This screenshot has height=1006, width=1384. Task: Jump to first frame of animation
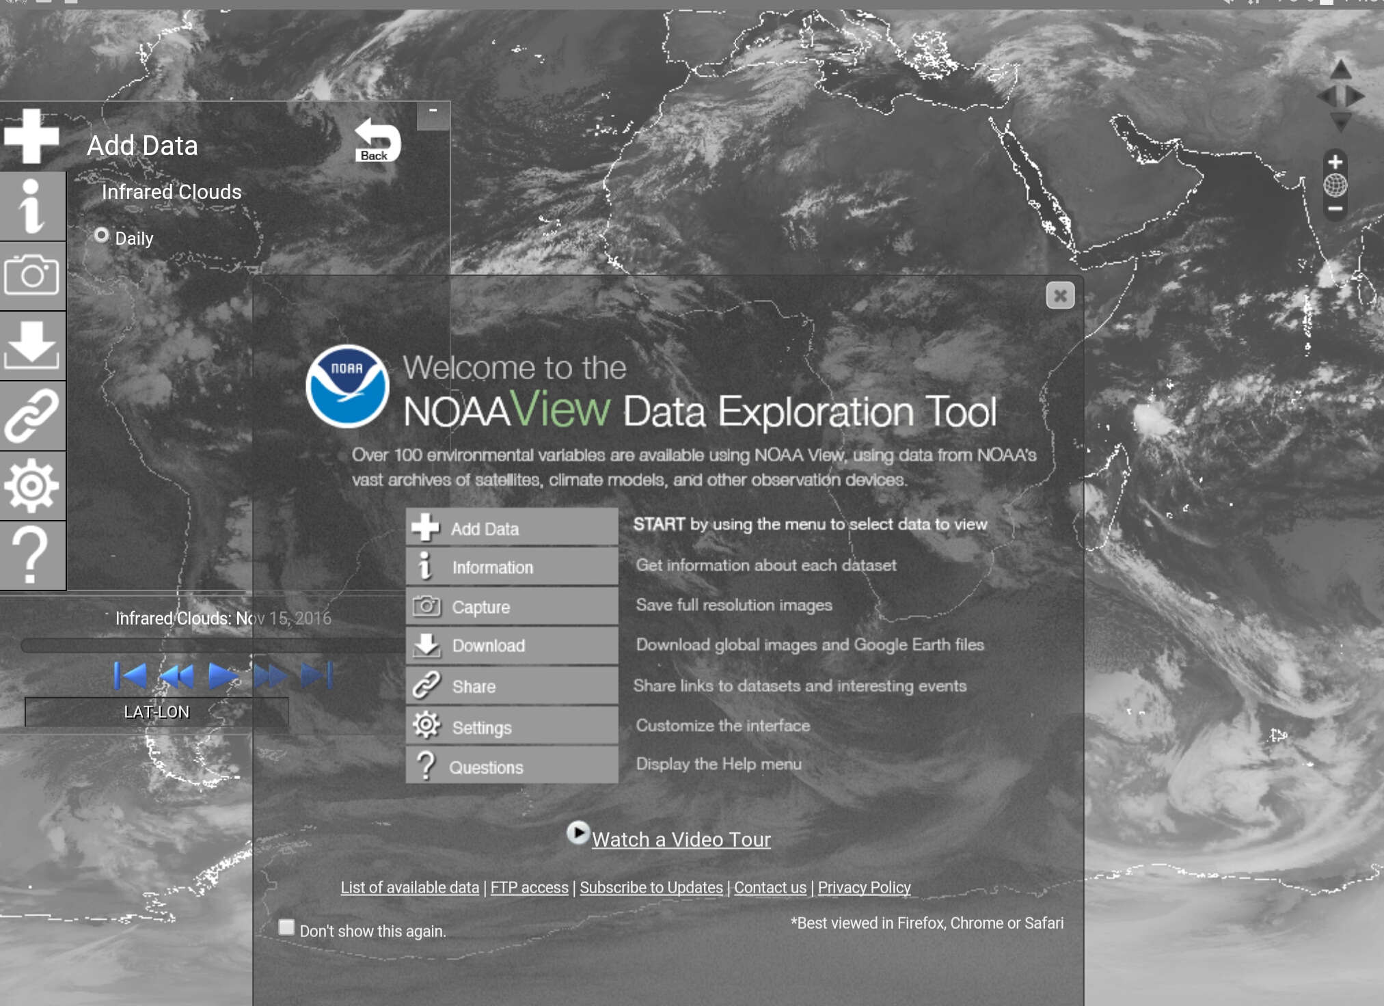pyautogui.click(x=130, y=676)
